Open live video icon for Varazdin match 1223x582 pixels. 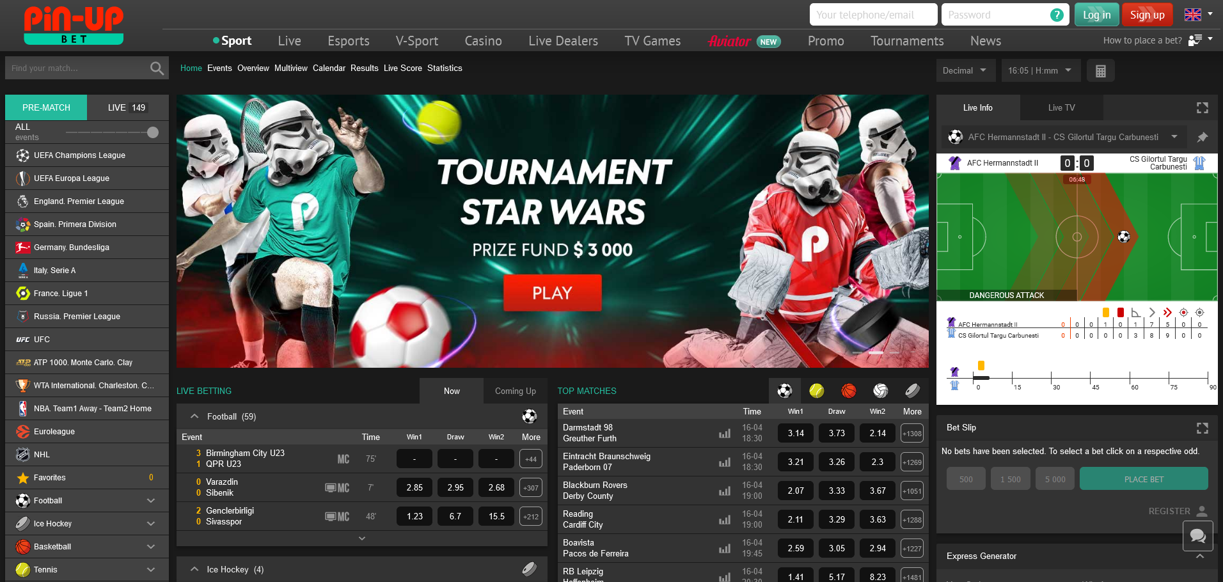(x=330, y=487)
